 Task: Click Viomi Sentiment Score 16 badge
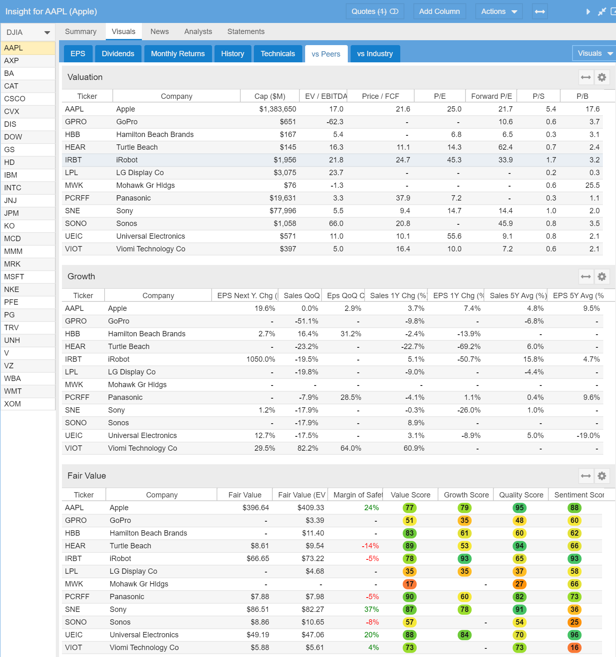(575, 648)
